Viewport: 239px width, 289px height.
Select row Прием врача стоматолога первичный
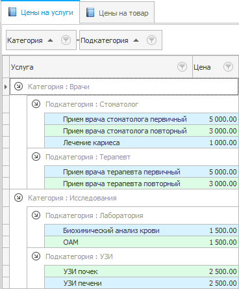pos(142,119)
